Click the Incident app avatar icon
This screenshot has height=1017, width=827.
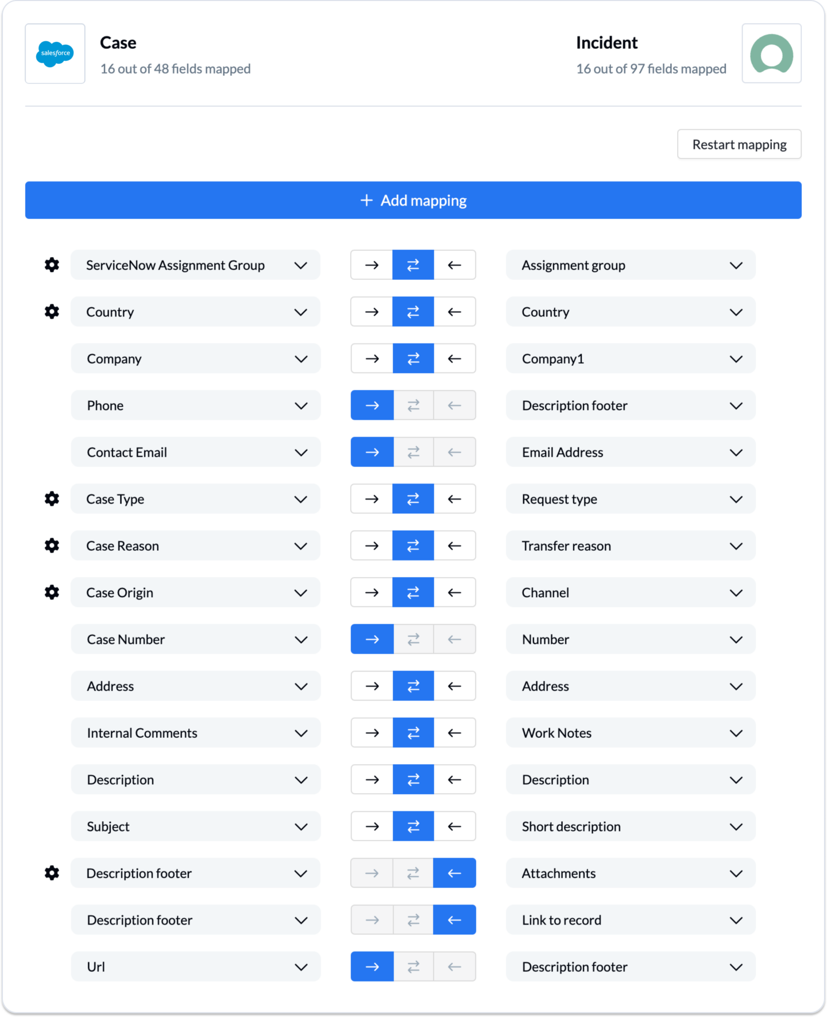click(771, 53)
